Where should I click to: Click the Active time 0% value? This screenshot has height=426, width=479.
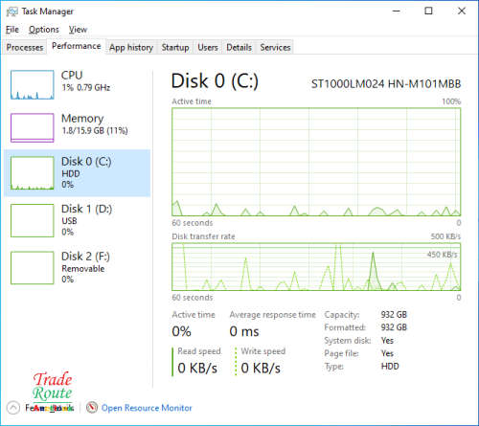click(181, 331)
